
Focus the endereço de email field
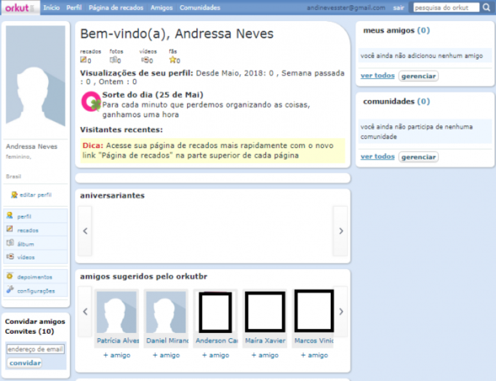pyautogui.click(x=35, y=350)
